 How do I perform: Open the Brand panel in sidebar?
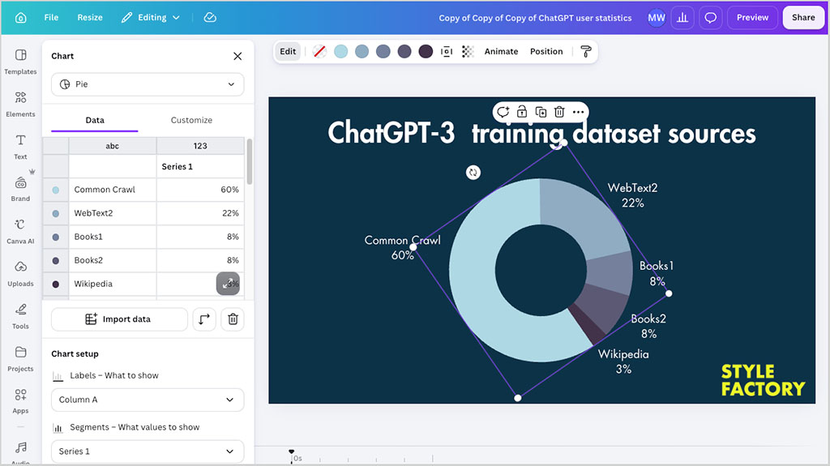[20, 189]
